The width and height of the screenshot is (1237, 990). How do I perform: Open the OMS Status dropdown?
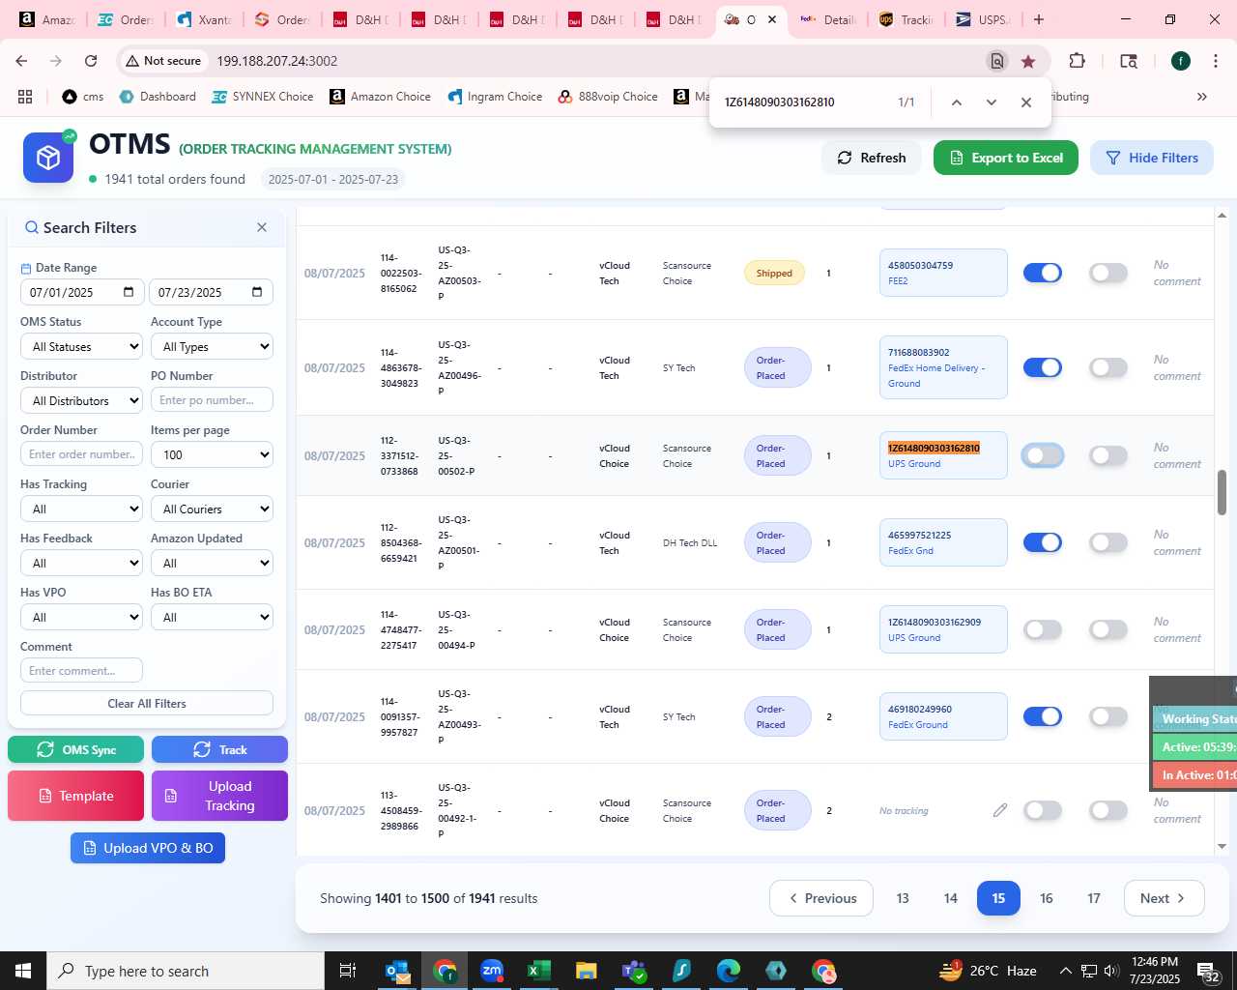pyautogui.click(x=81, y=346)
